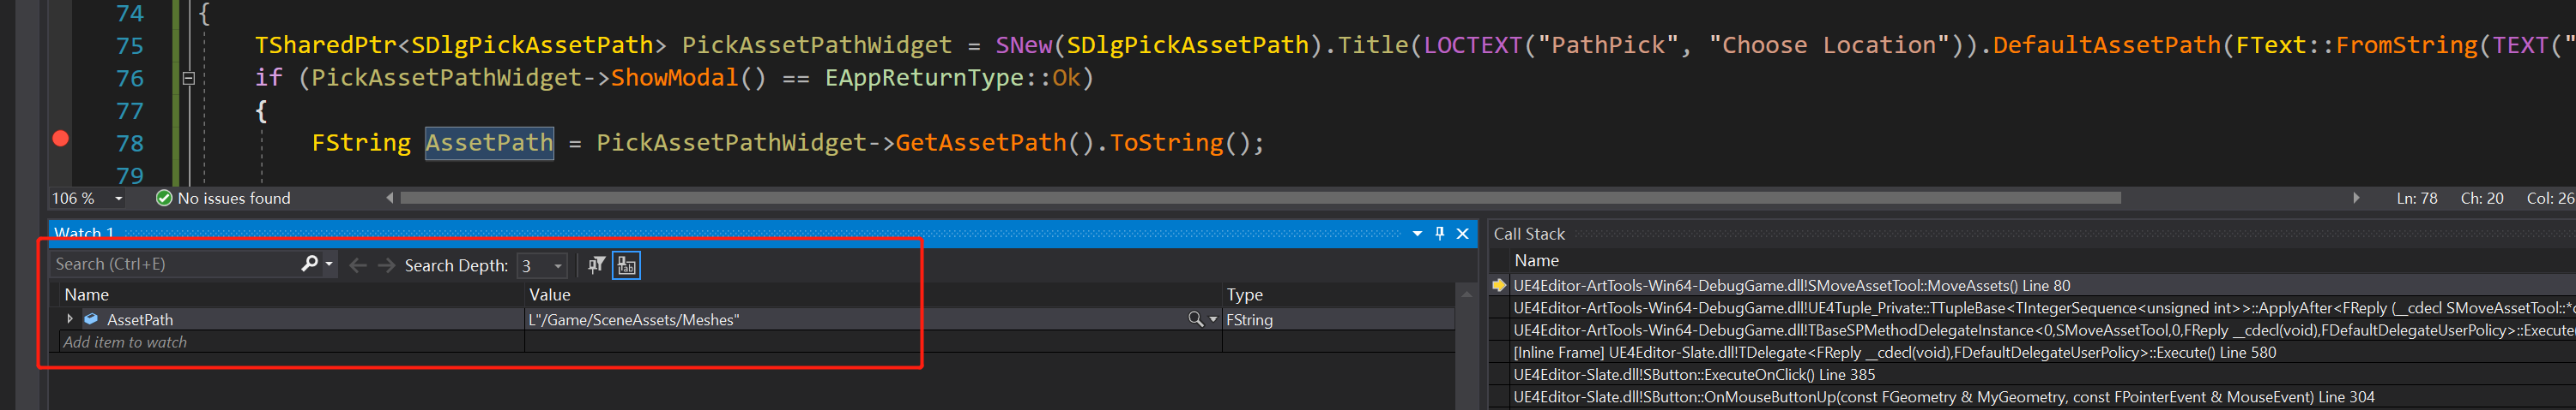Close the Watch 1 panel
Screen dimensions: 2576x410
pyautogui.click(x=1462, y=234)
